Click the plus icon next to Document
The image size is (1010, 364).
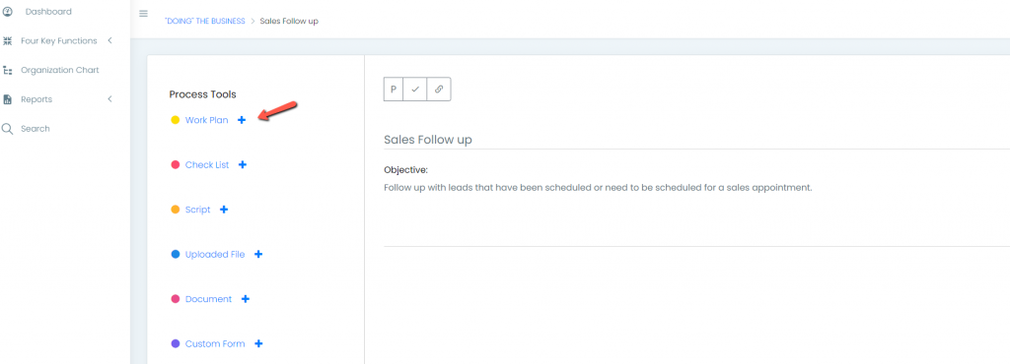click(246, 299)
